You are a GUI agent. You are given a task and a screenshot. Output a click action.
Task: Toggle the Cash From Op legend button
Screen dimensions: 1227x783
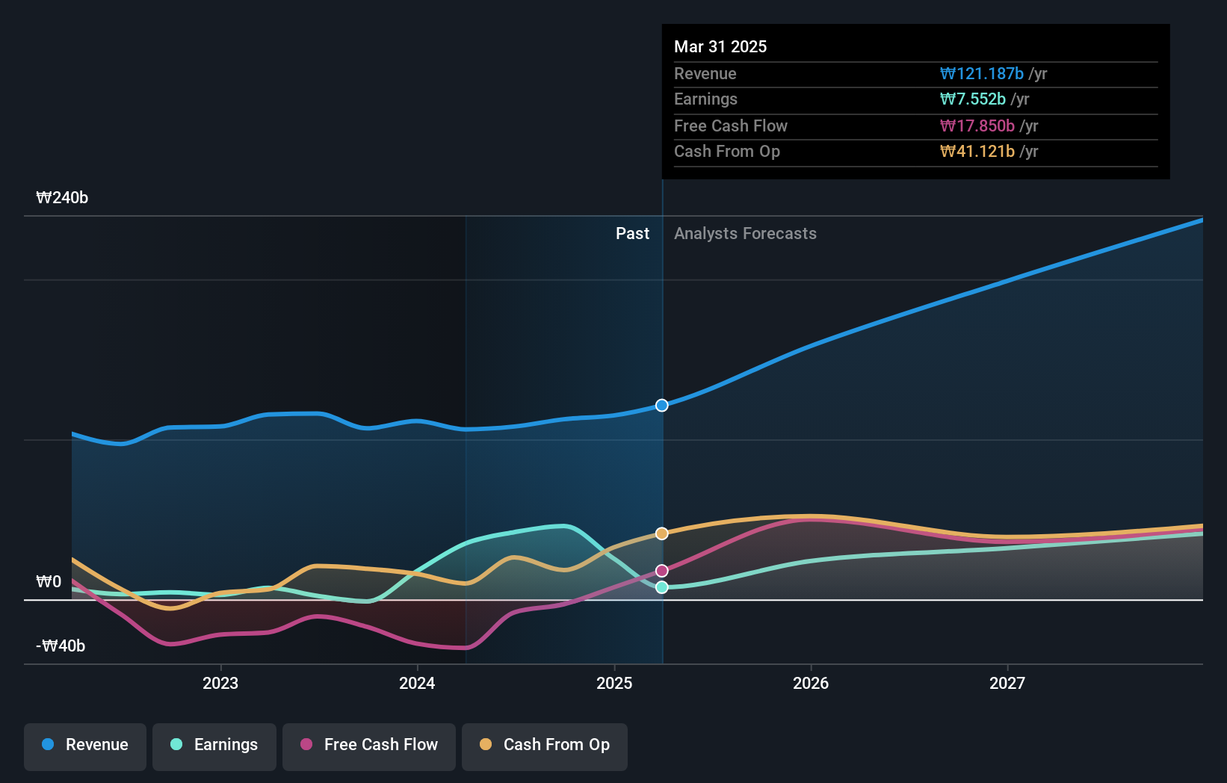[x=545, y=746]
